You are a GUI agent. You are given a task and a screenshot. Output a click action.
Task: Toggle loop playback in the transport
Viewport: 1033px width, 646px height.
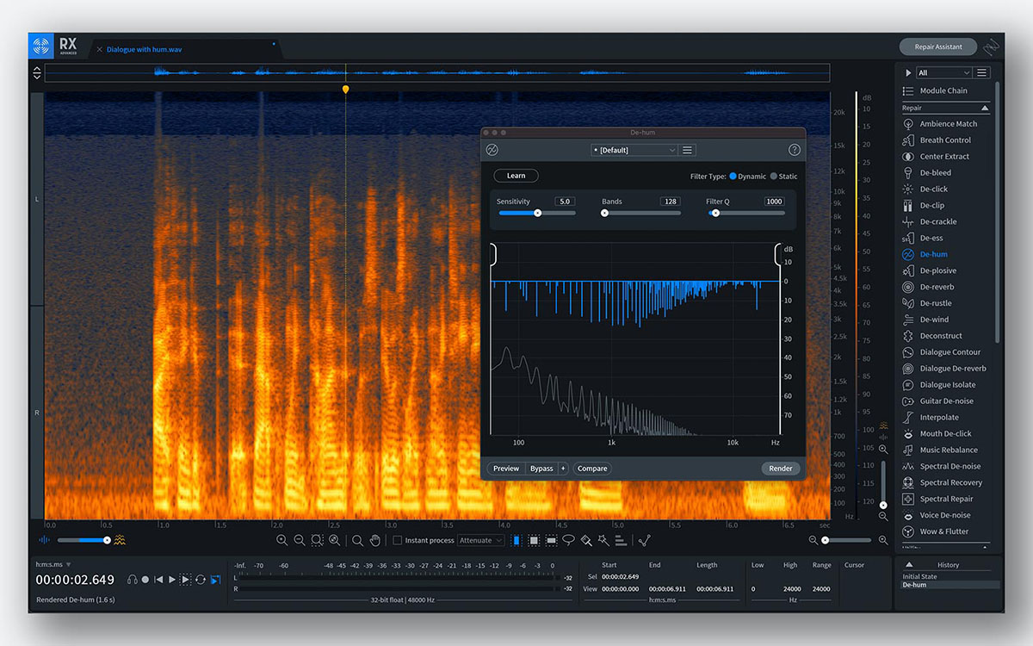pos(200,580)
